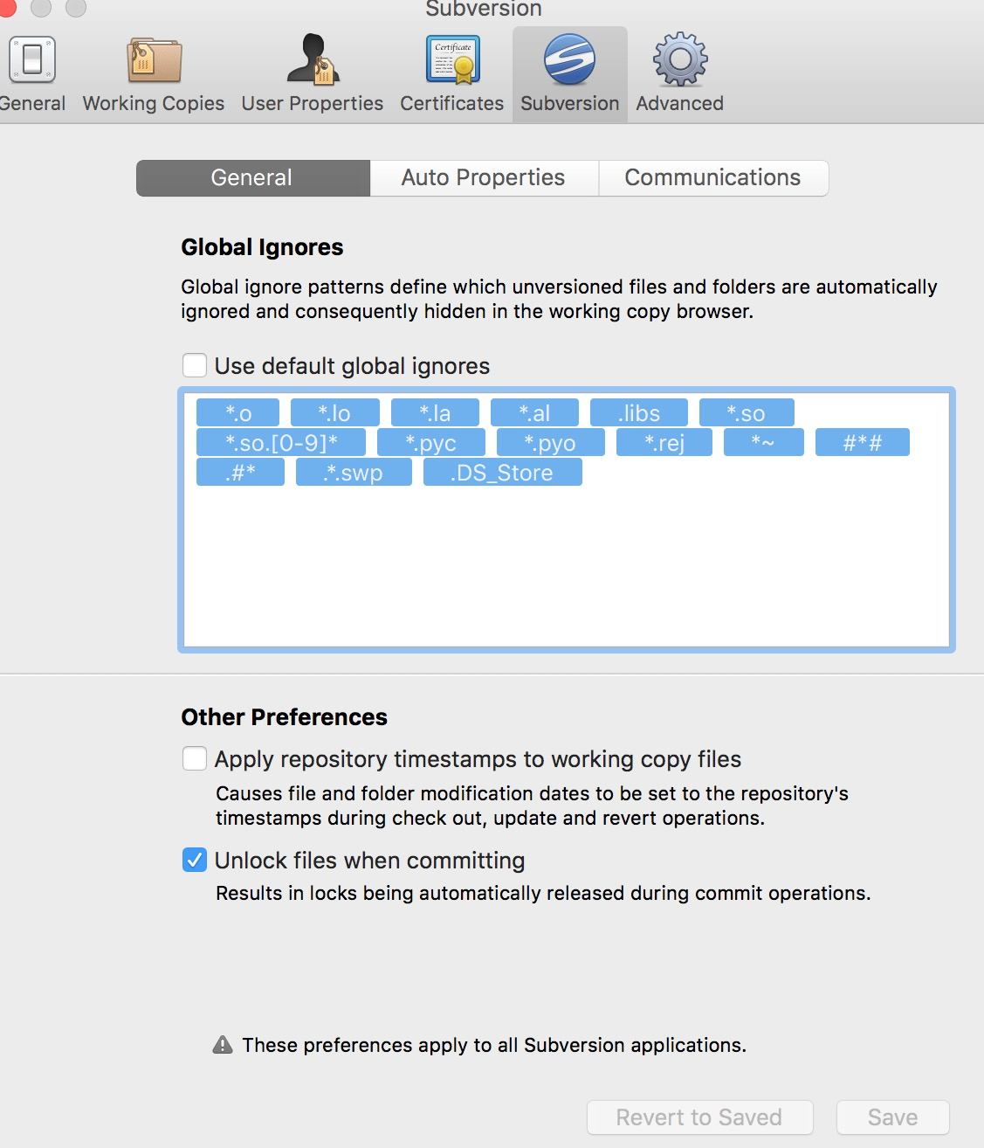Click the Other Preferences heading
The image size is (984, 1148).
284,717
